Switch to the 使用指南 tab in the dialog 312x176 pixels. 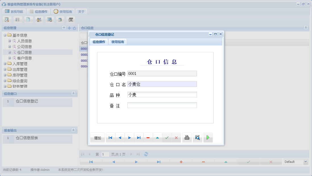117,41
